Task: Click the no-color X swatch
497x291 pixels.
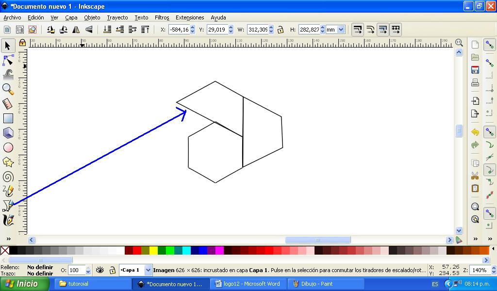Action: click(5, 250)
